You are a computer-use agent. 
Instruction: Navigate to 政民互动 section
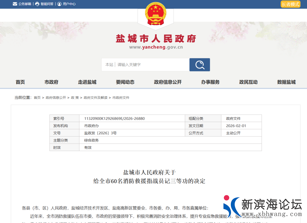(248, 82)
